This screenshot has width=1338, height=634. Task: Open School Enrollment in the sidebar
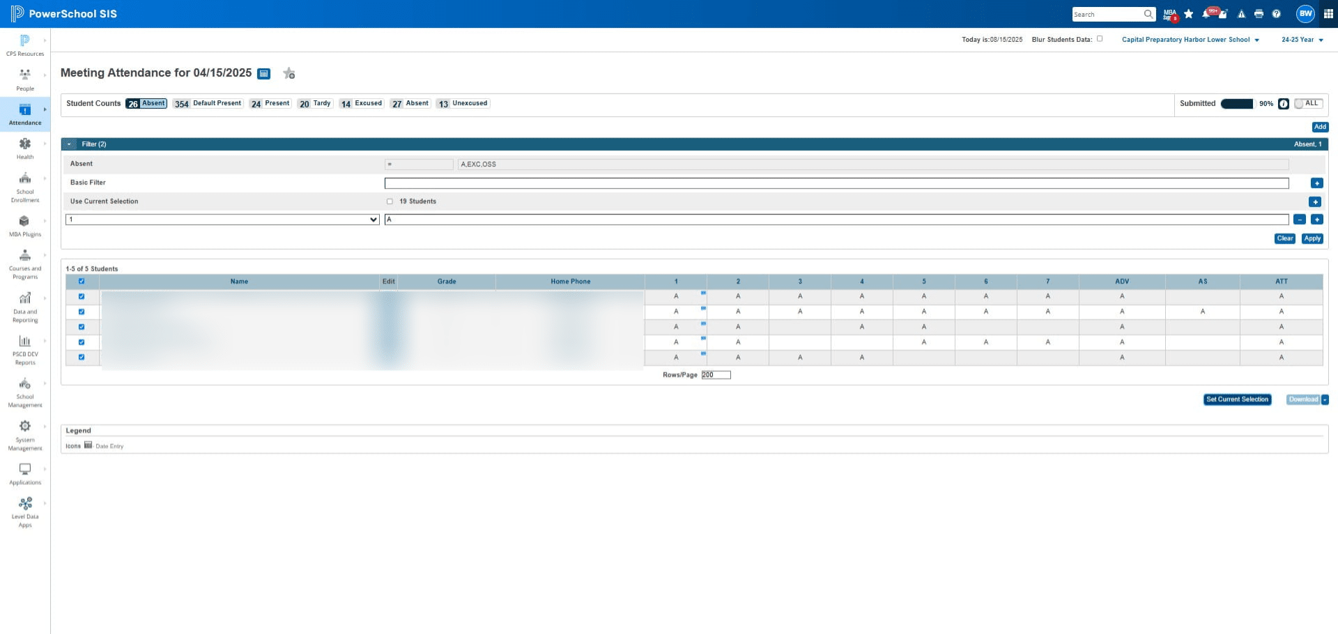click(25, 187)
